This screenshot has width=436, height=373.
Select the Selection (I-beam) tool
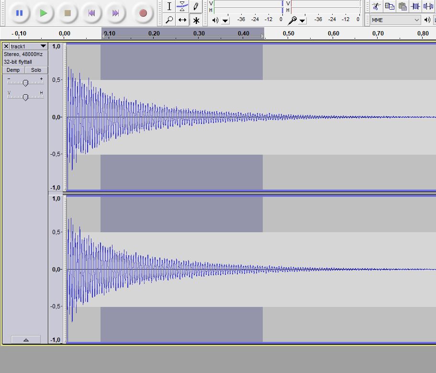(169, 7)
